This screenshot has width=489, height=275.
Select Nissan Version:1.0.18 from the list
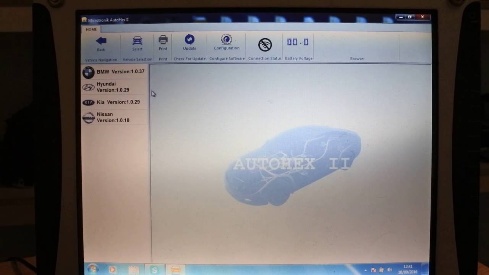click(x=115, y=117)
